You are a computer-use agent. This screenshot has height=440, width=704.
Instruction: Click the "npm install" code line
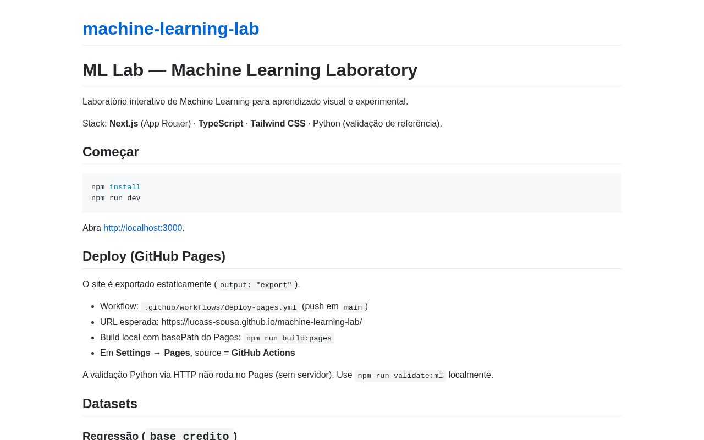116,187
